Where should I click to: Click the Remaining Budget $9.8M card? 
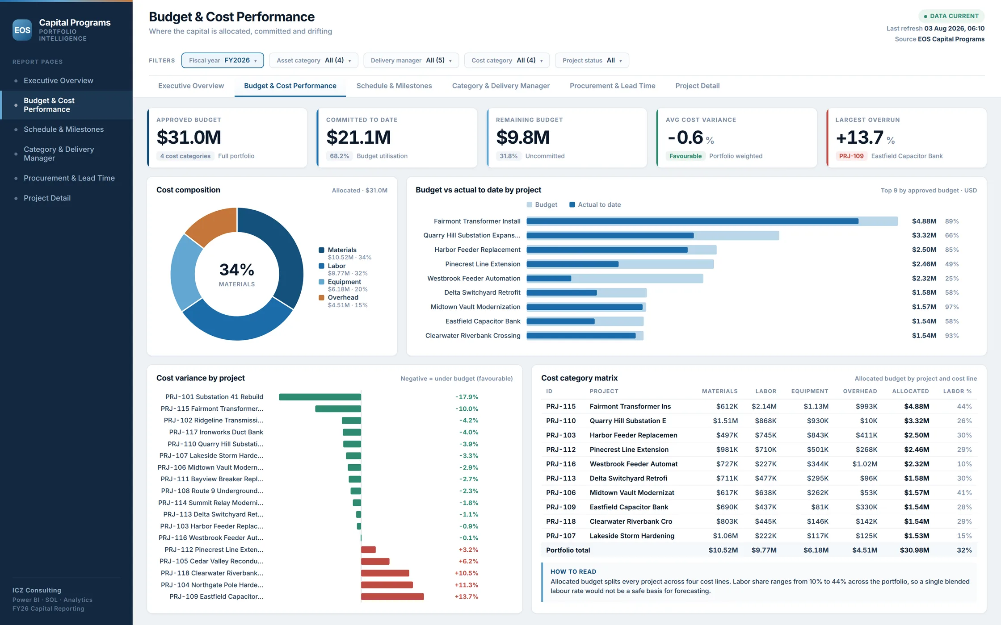point(567,137)
